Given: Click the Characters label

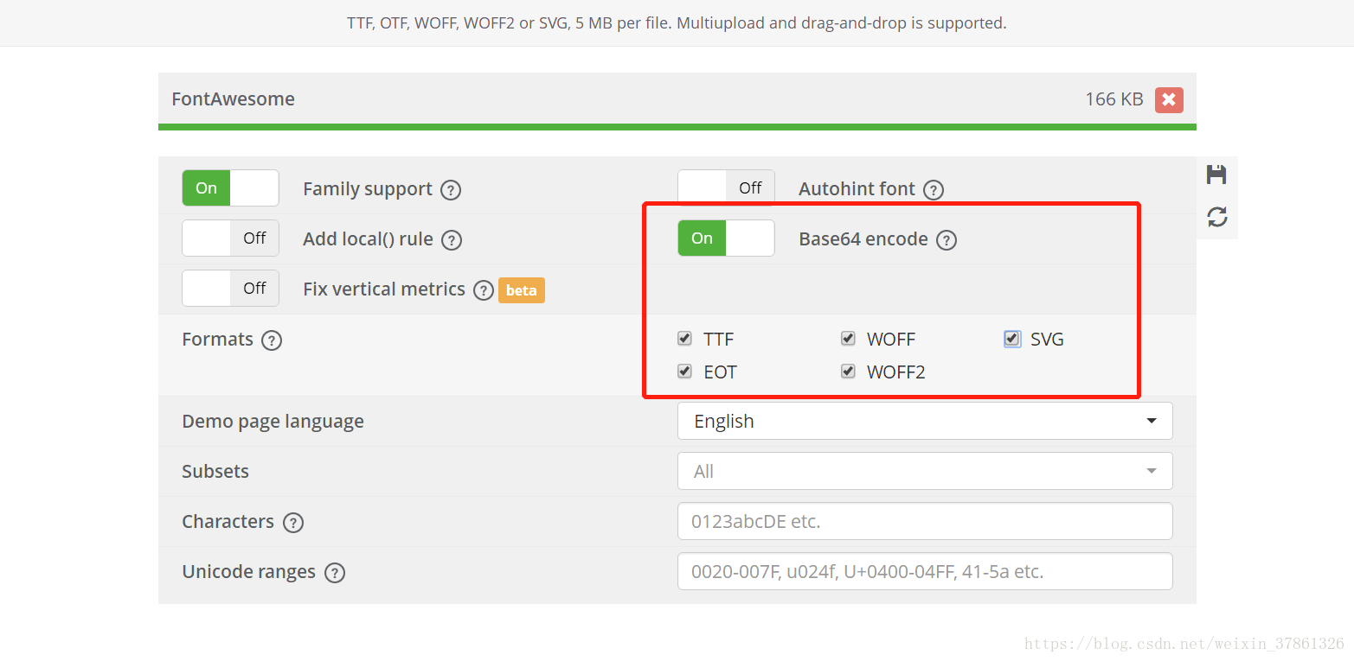Looking at the screenshot, I should (228, 522).
